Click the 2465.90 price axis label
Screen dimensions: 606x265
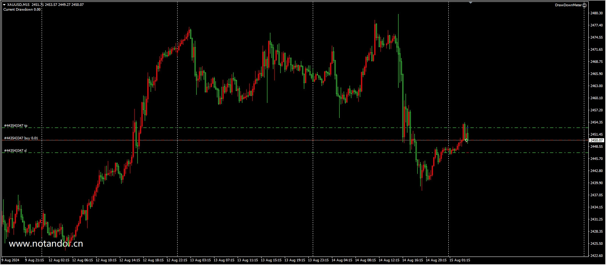pos(596,74)
